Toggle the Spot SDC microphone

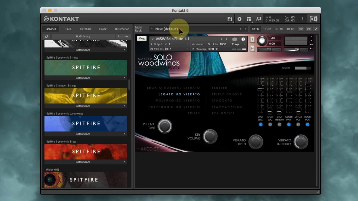click(270, 125)
